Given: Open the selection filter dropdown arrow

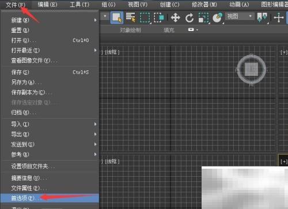Looking at the screenshot, I should (105, 16).
